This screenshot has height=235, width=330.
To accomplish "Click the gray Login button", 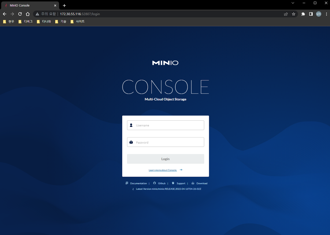I will tap(166, 159).
